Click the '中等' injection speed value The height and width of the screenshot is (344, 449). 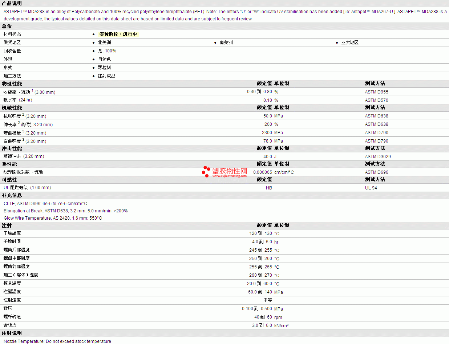[x=267, y=300]
